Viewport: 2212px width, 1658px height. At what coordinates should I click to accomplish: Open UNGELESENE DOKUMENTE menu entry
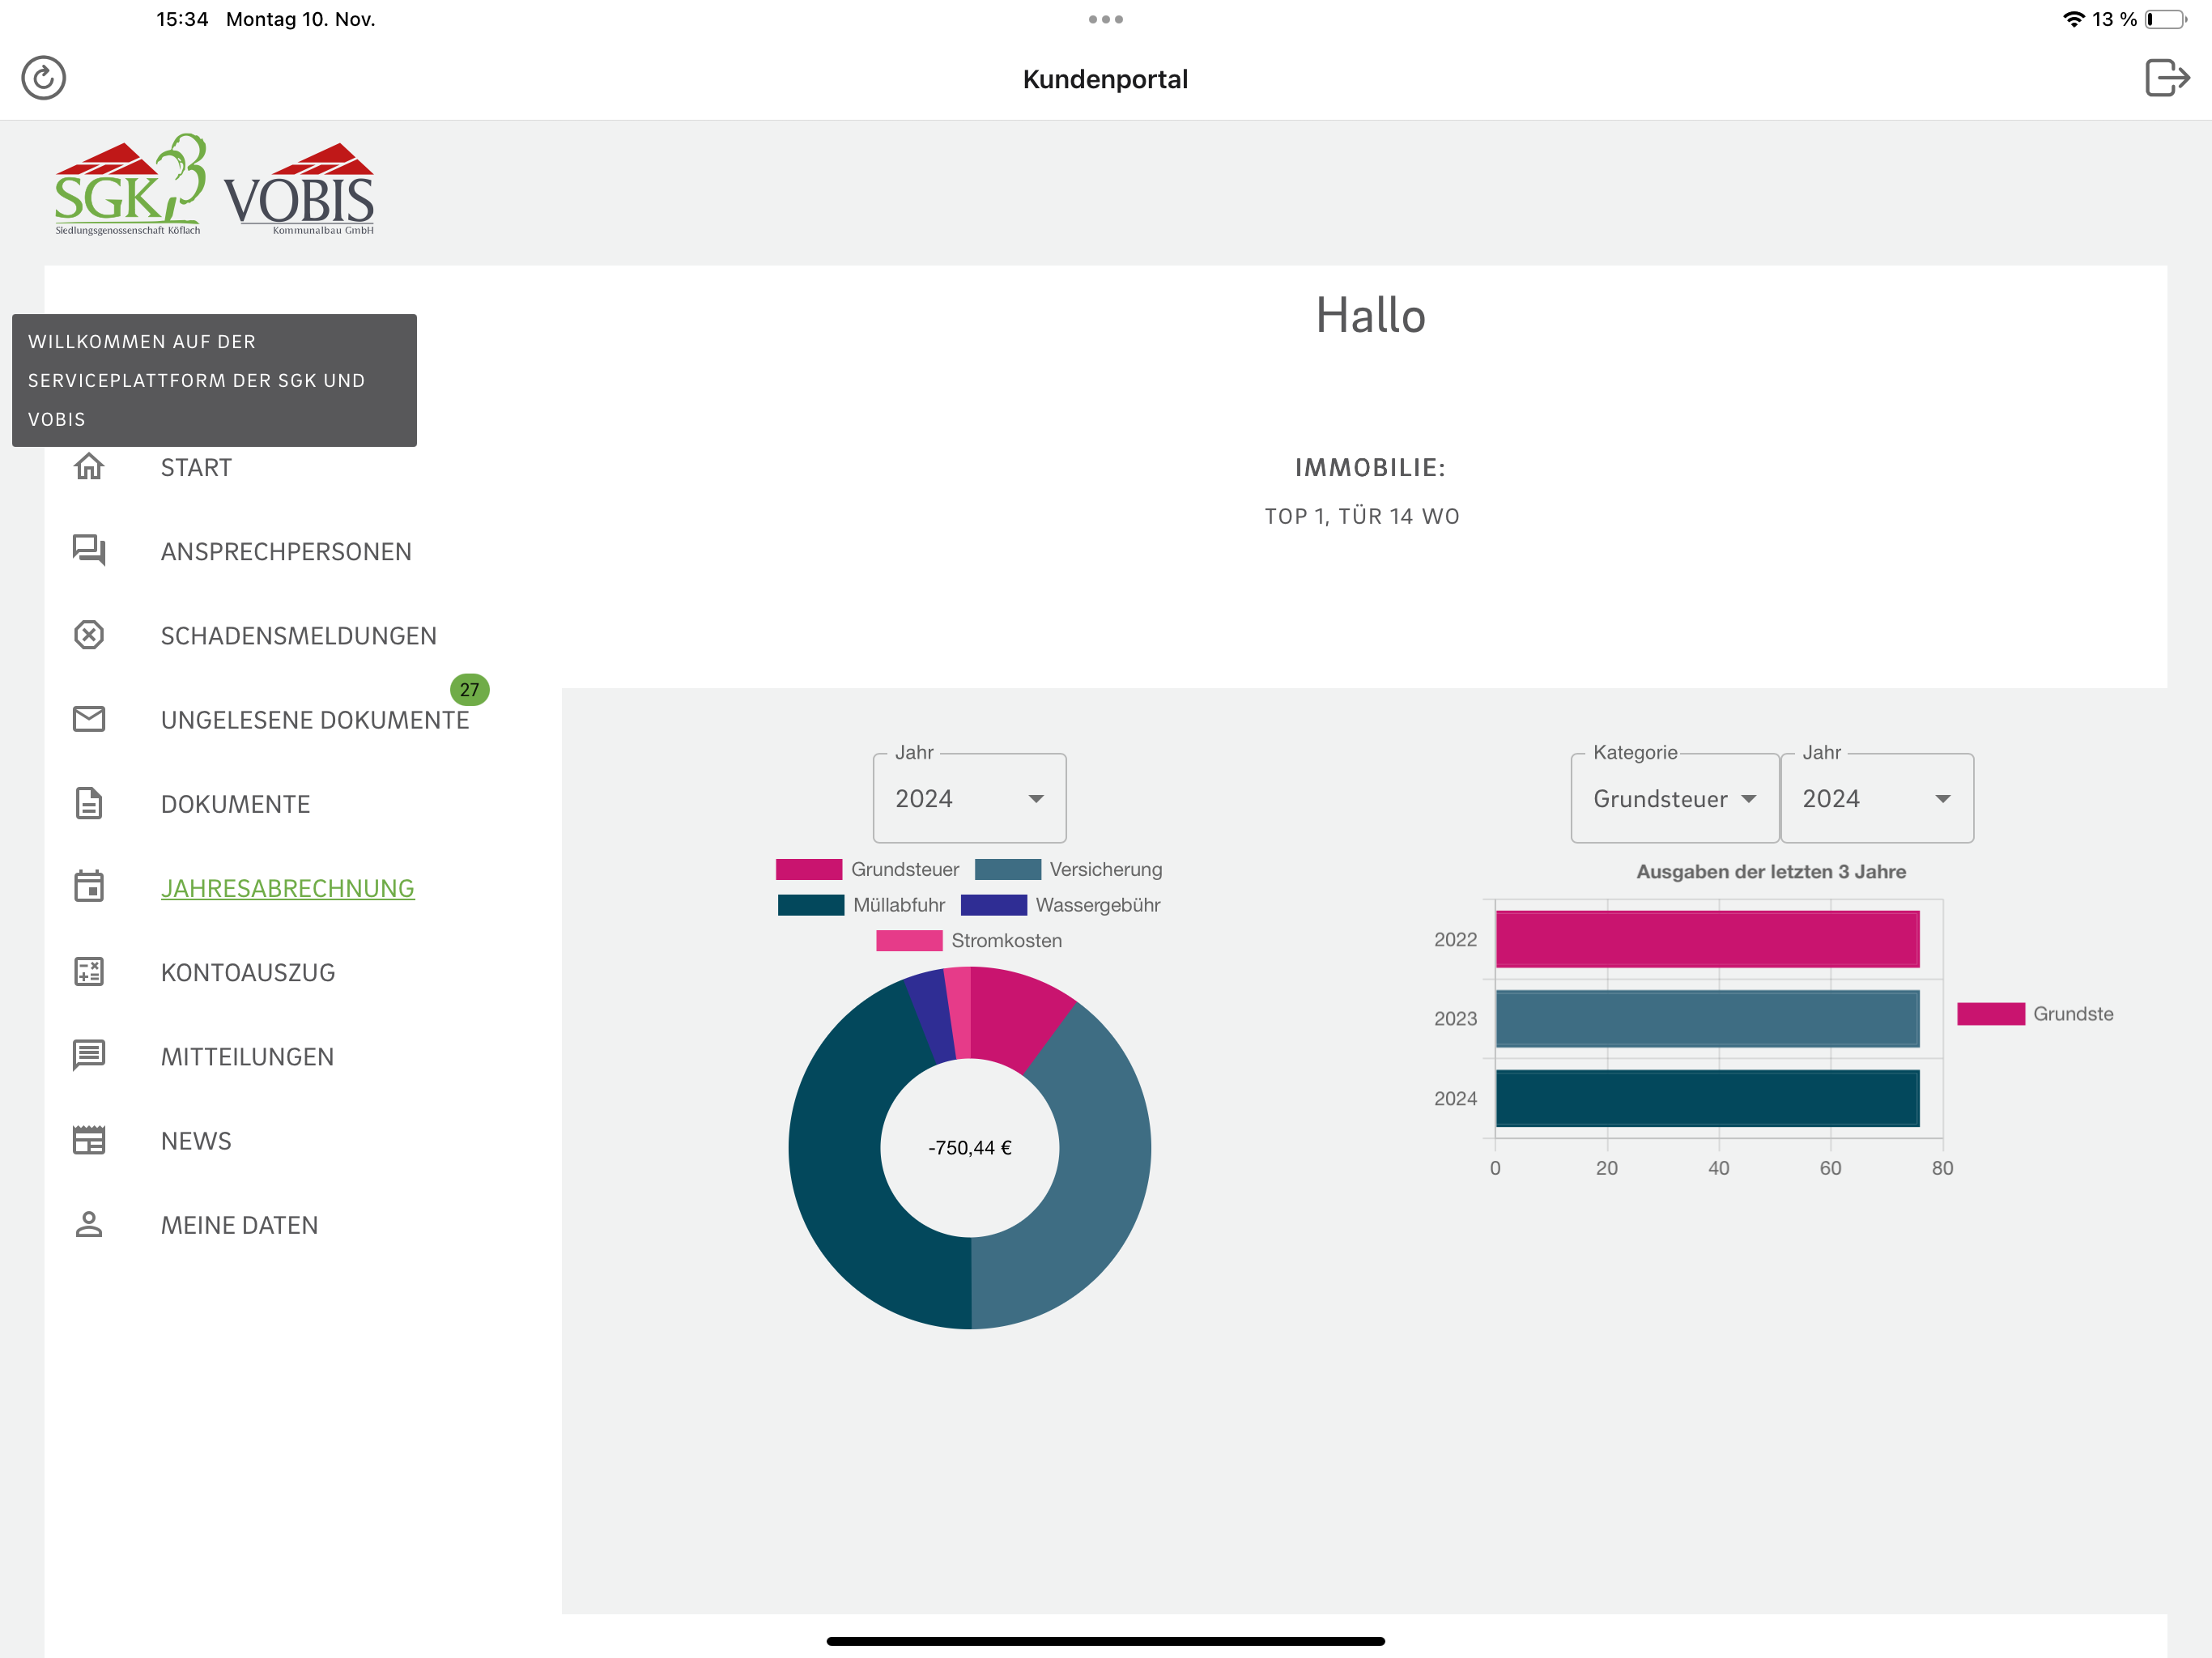point(315,720)
